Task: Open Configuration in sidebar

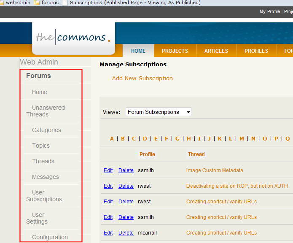Action: tap(50, 237)
